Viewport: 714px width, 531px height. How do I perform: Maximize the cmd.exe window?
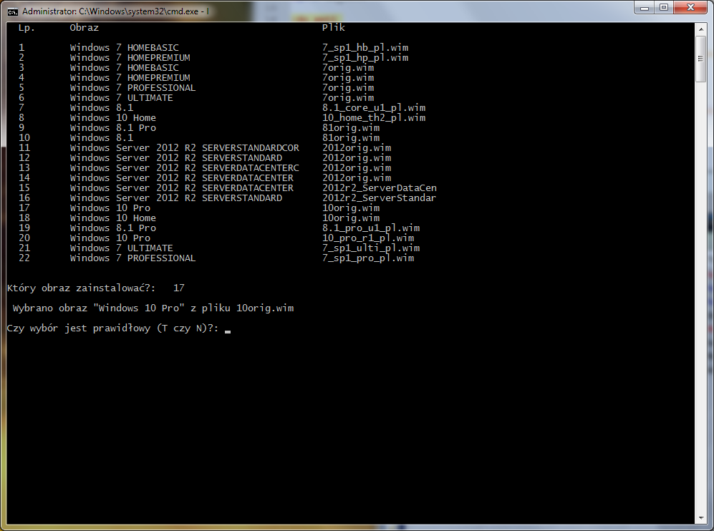click(x=663, y=8)
